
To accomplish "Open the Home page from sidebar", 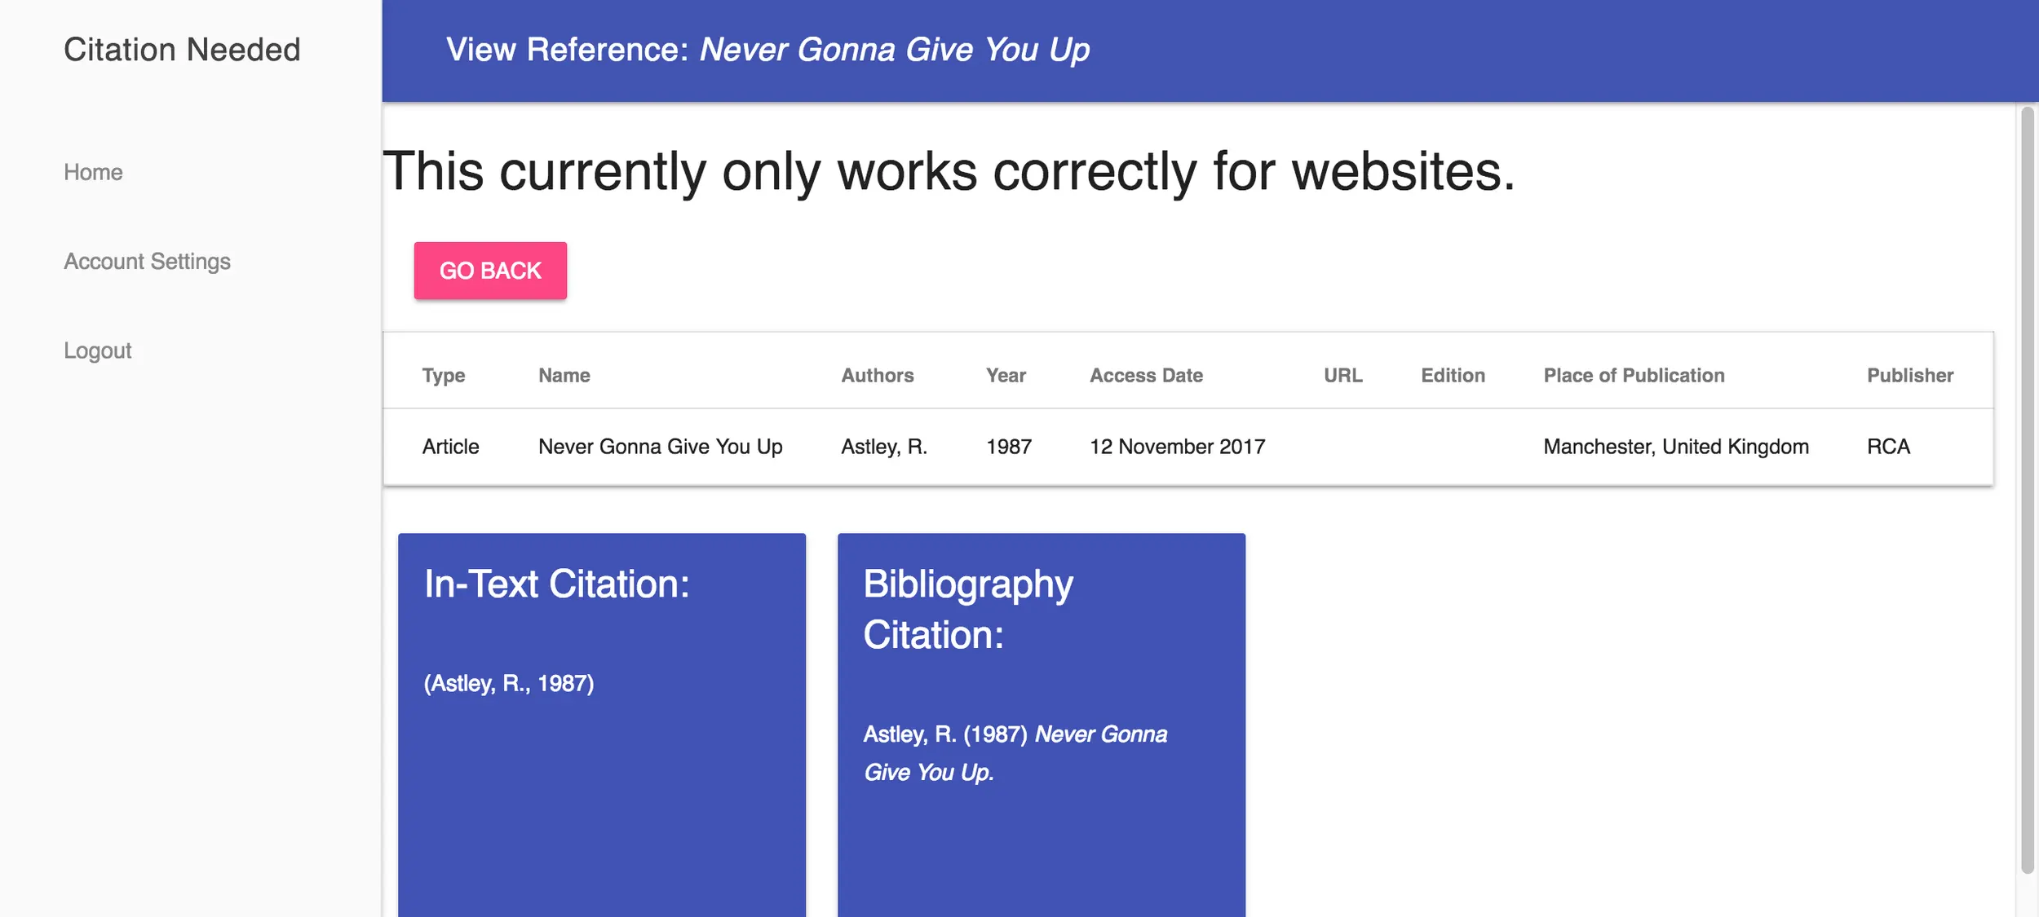I will pos(93,172).
